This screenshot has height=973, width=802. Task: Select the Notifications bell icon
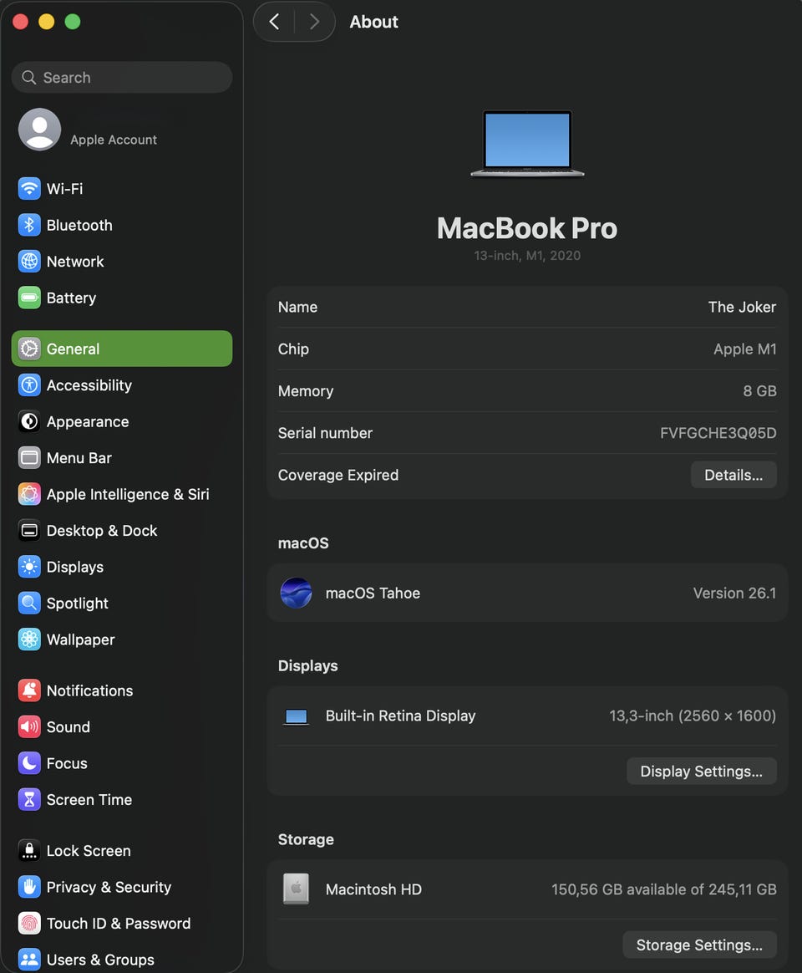[29, 690]
